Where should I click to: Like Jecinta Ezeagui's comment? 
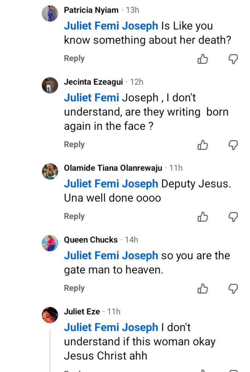[x=203, y=145]
